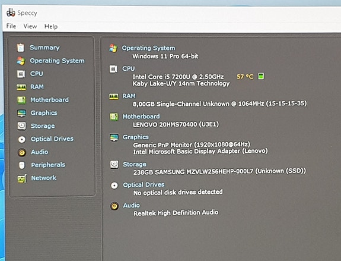This screenshot has height=261, width=341.
Task: Click the RAM stick icon in sidebar
Action: tap(21, 87)
